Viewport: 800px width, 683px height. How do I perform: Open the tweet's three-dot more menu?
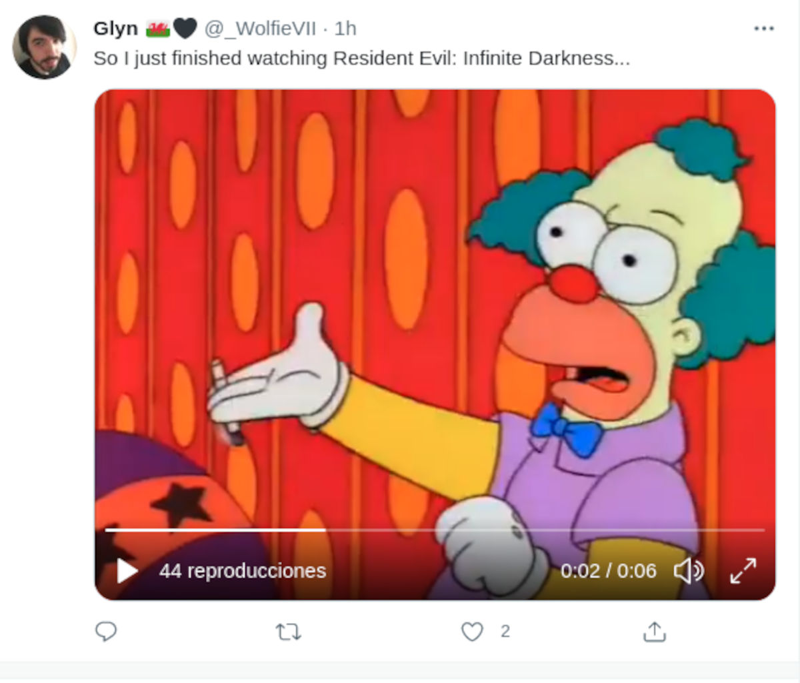[763, 29]
